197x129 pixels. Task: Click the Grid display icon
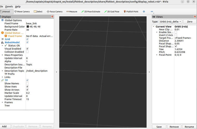pos(2,39)
